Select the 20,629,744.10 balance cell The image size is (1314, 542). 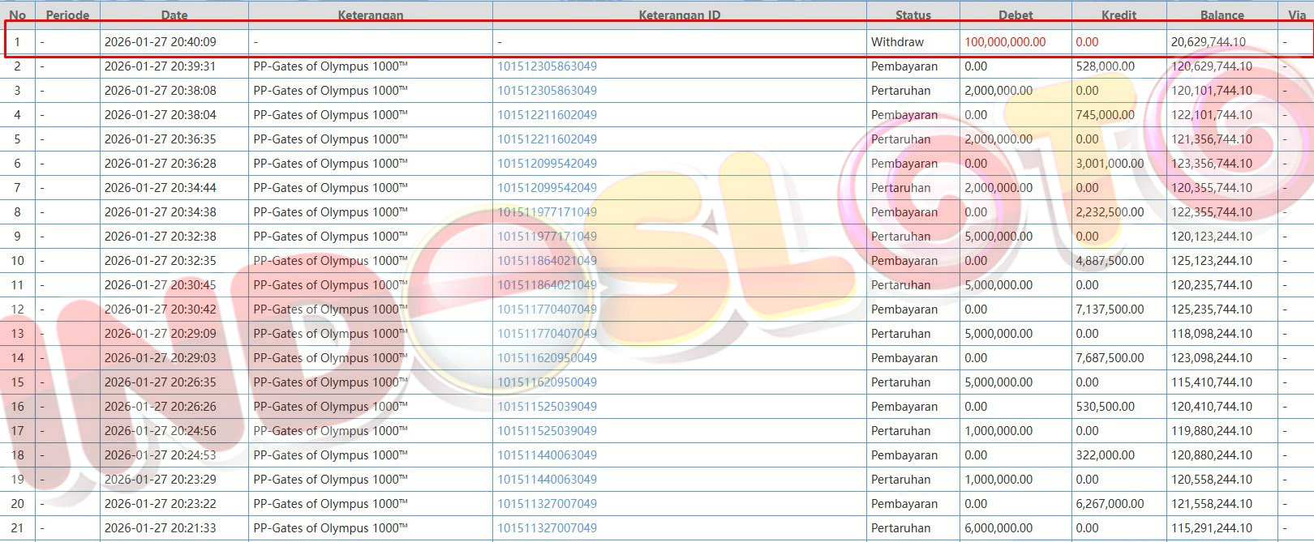[1208, 42]
